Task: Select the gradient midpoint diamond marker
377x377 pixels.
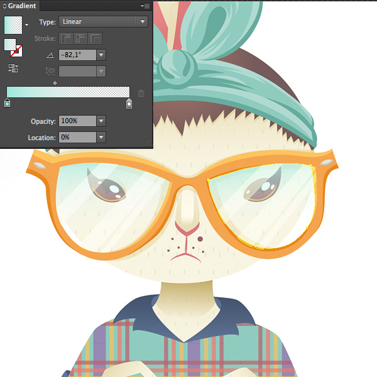Action: pos(55,83)
